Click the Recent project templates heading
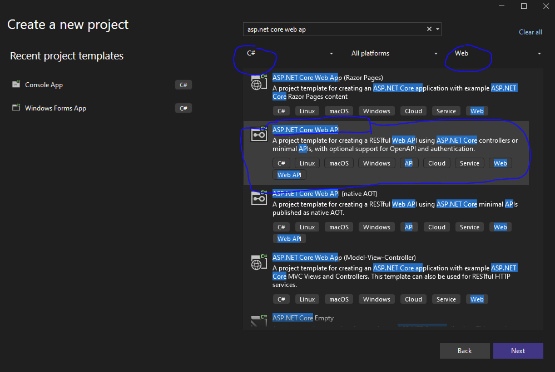 coord(67,56)
